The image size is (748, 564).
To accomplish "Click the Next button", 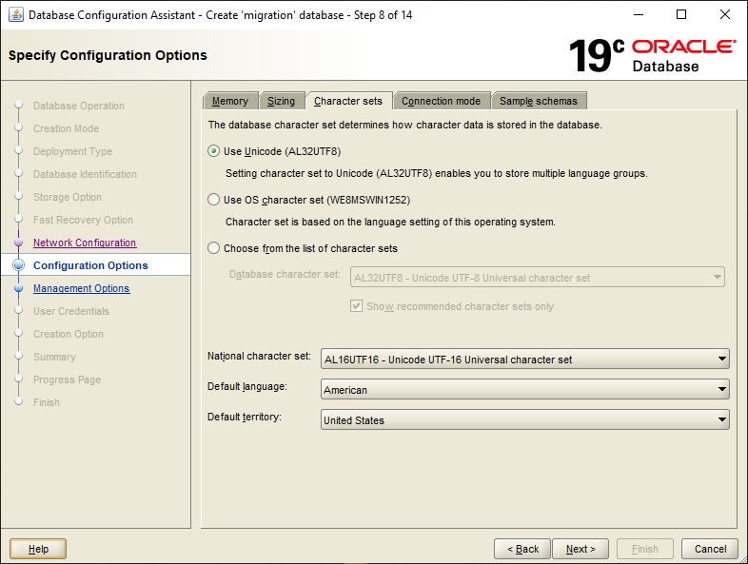I will [x=581, y=549].
